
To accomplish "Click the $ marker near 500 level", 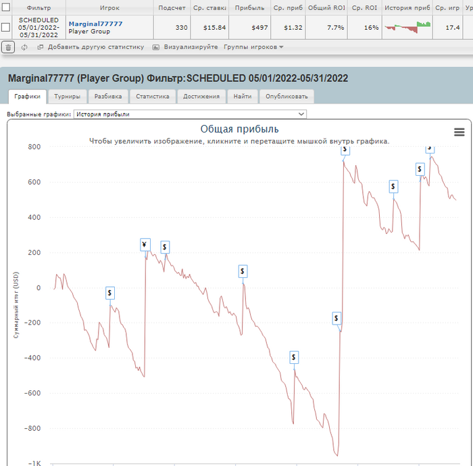I will pos(393,187).
